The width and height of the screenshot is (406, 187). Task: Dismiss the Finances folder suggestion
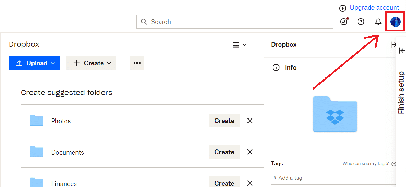(x=250, y=183)
